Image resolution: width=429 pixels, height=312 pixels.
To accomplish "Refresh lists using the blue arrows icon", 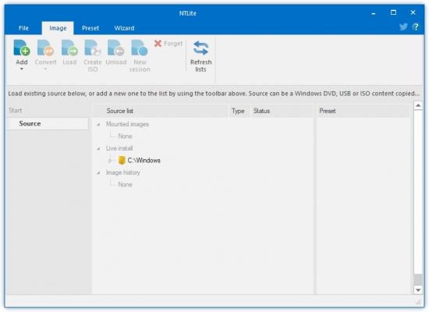I will [200, 48].
